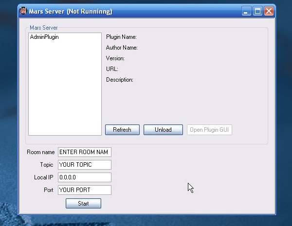292x226 pixels.
Task: Minimize the Mars Server window
Action: coord(247,11)
